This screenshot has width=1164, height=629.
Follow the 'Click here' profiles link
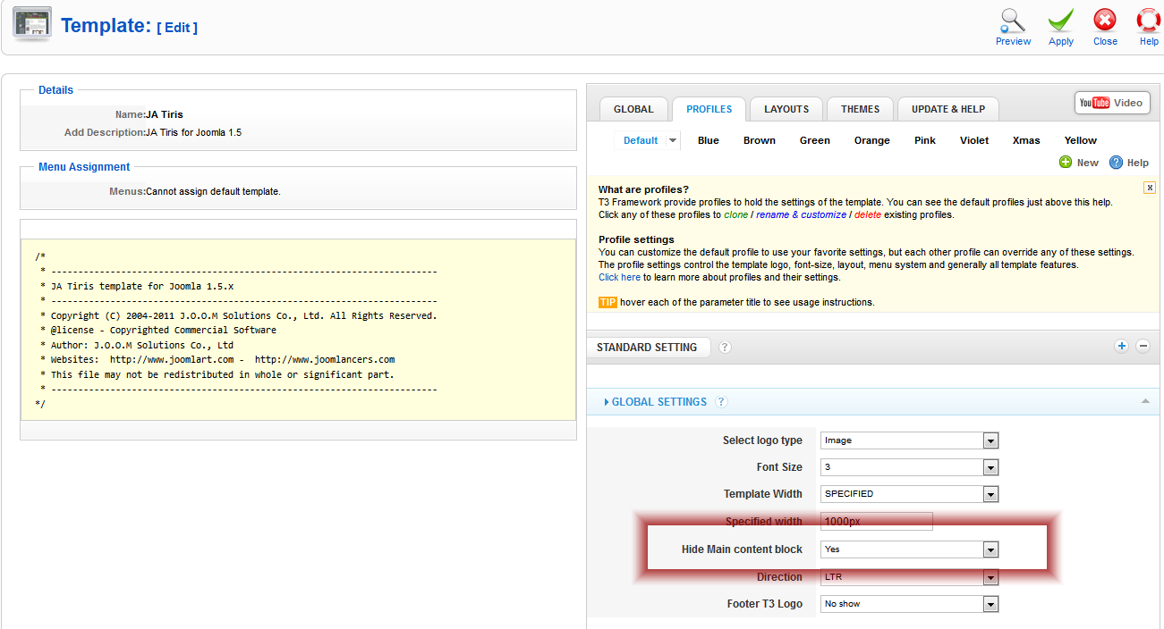tap(619, 277)
